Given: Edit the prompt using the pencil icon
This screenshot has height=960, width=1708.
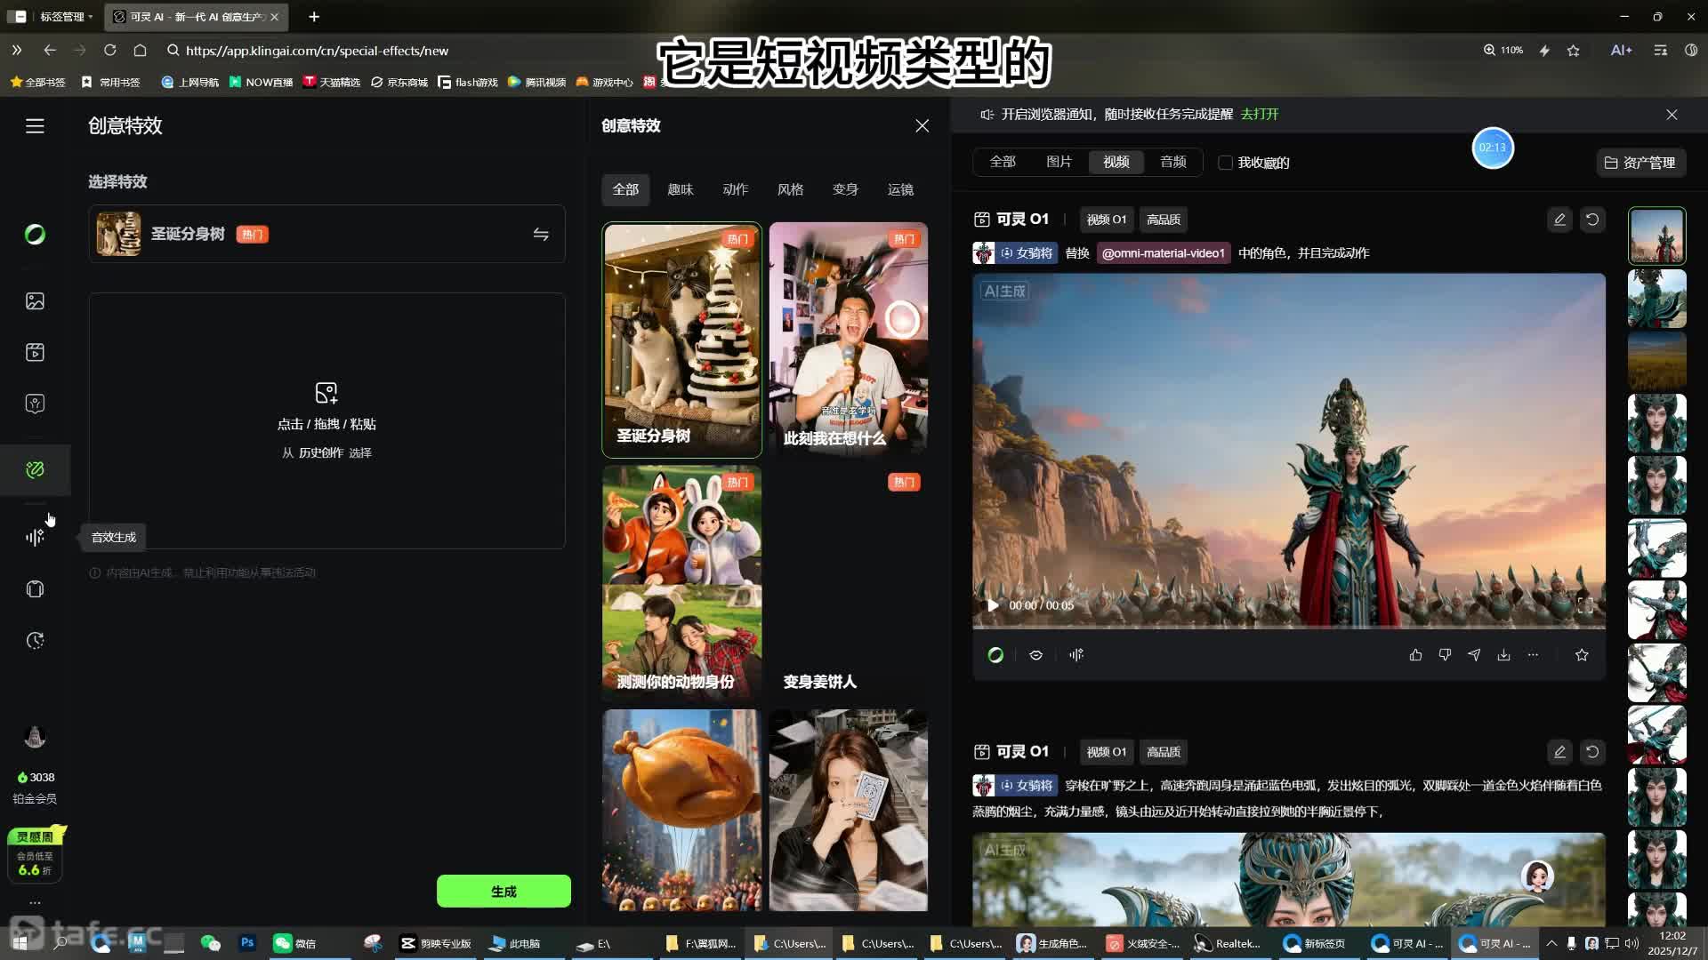Looking at the screenshot, I should pos(1559,220).
